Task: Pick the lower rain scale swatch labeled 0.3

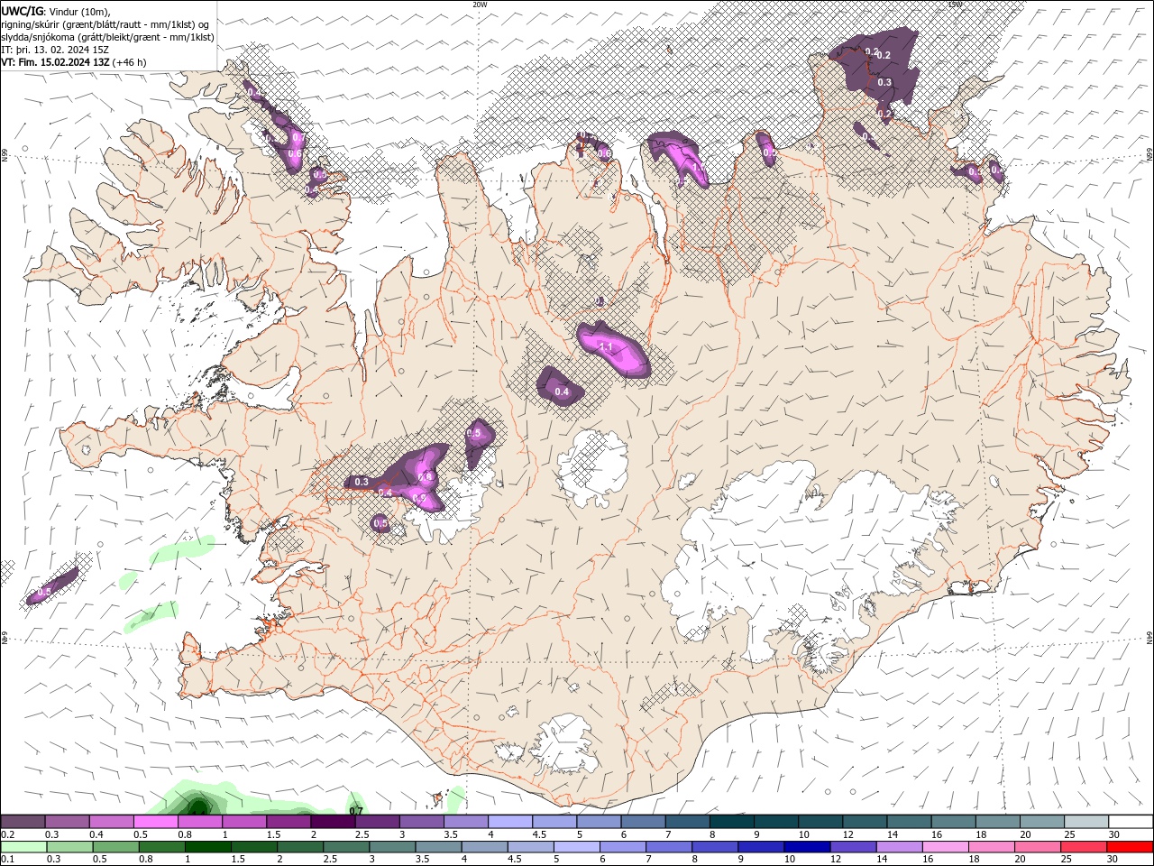Action: 71,847
